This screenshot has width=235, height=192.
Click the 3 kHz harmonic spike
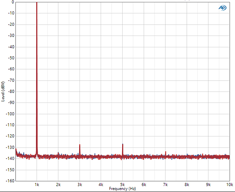pyautogui.click(x=80, y=150)
